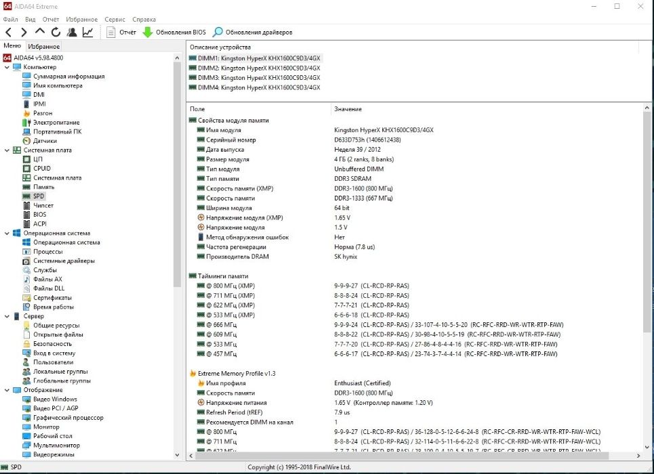This screenshot has width=654, height=474.
Task: Select DIMM3 Kingston HyperX device
Action: [255, 78]
